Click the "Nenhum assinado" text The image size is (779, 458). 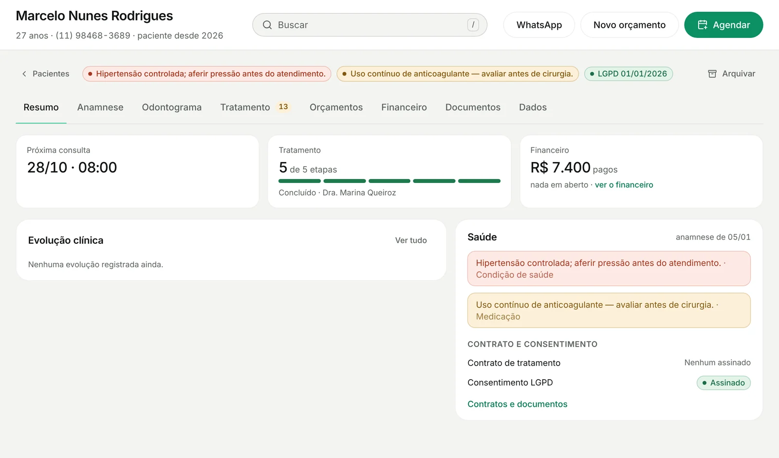[717, 363]
